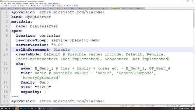Click 'service-operator-demo' resource group value
This screenshot has height=110, width=195.
(76, 40)
